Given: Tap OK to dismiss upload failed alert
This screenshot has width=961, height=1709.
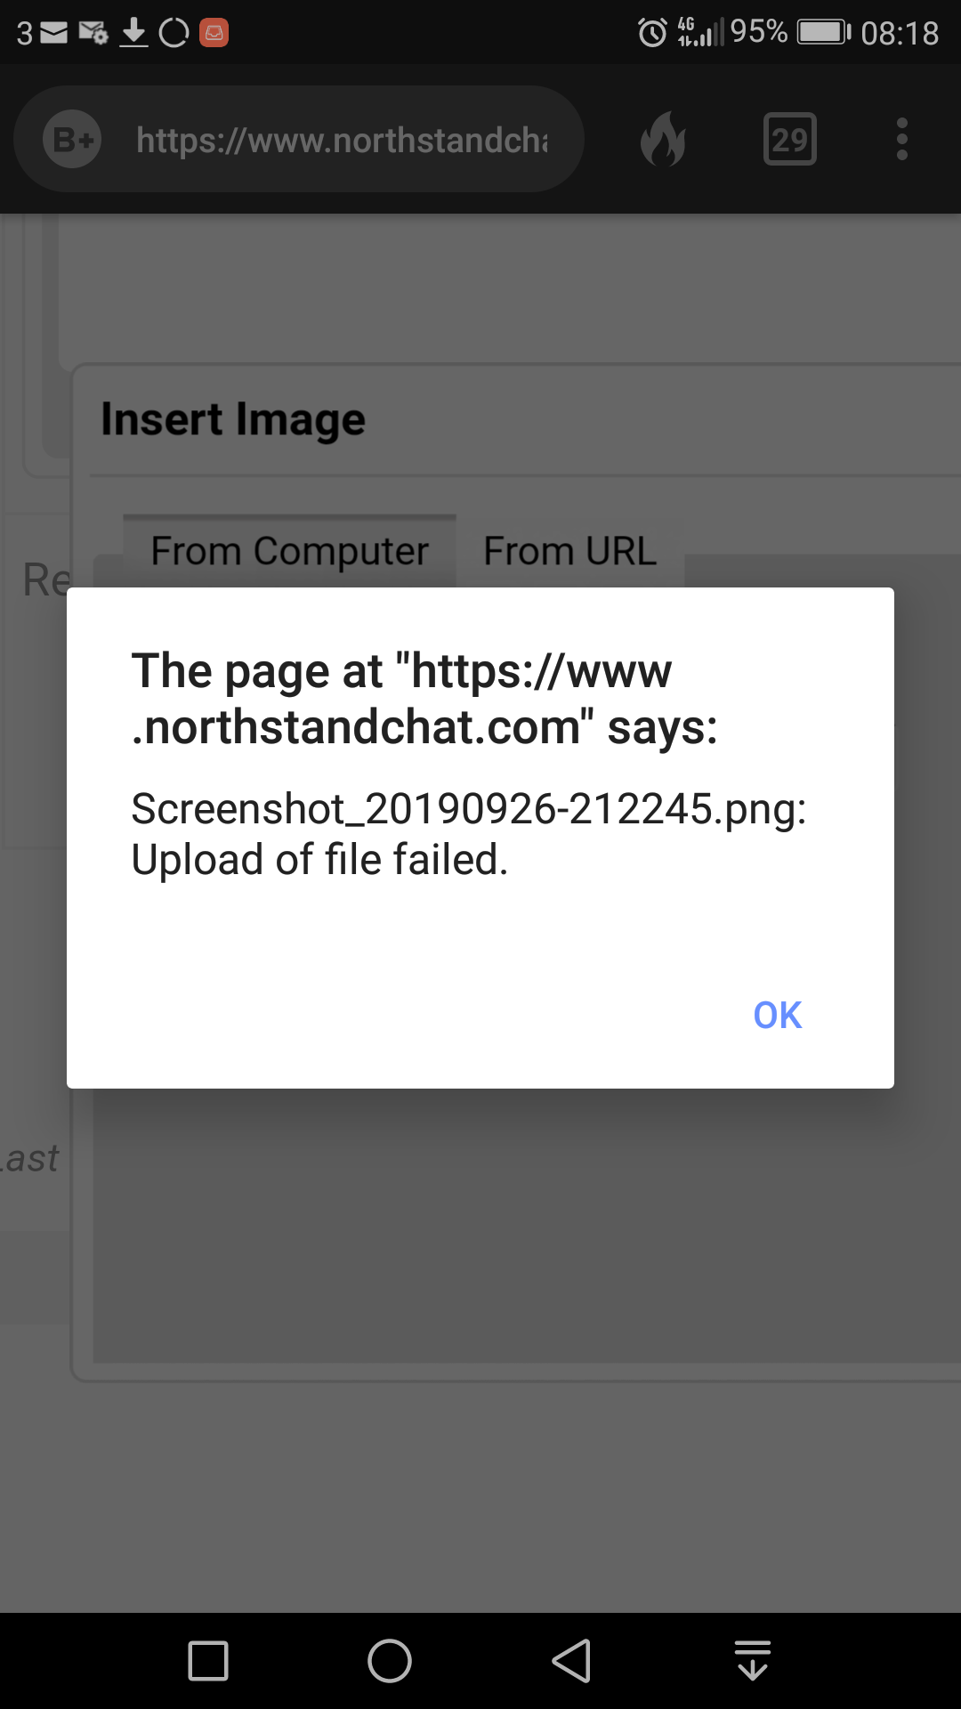Looking at the screenshot, I should [x=777, y=1015].
